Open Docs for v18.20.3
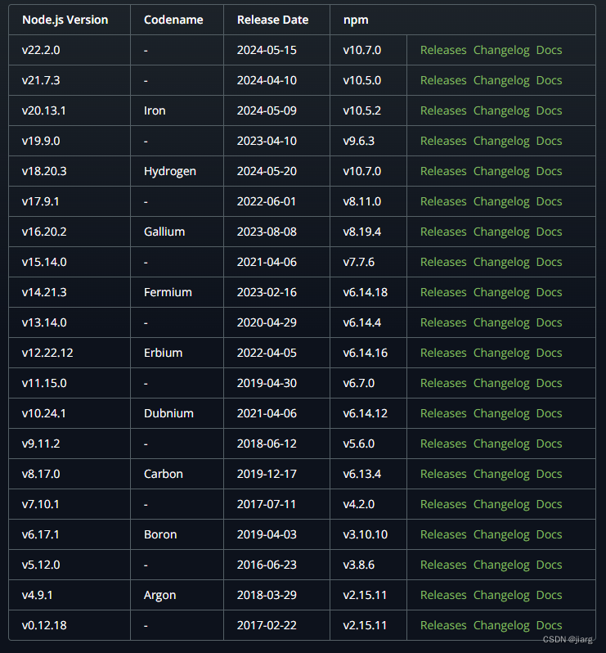 coord(549,171)
